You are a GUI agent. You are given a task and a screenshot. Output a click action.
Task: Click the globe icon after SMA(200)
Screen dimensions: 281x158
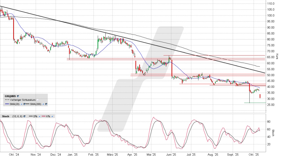tap(46, 104)
